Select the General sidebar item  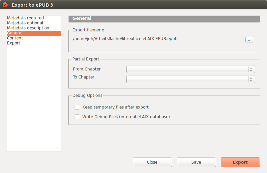(x=34, y=33)
